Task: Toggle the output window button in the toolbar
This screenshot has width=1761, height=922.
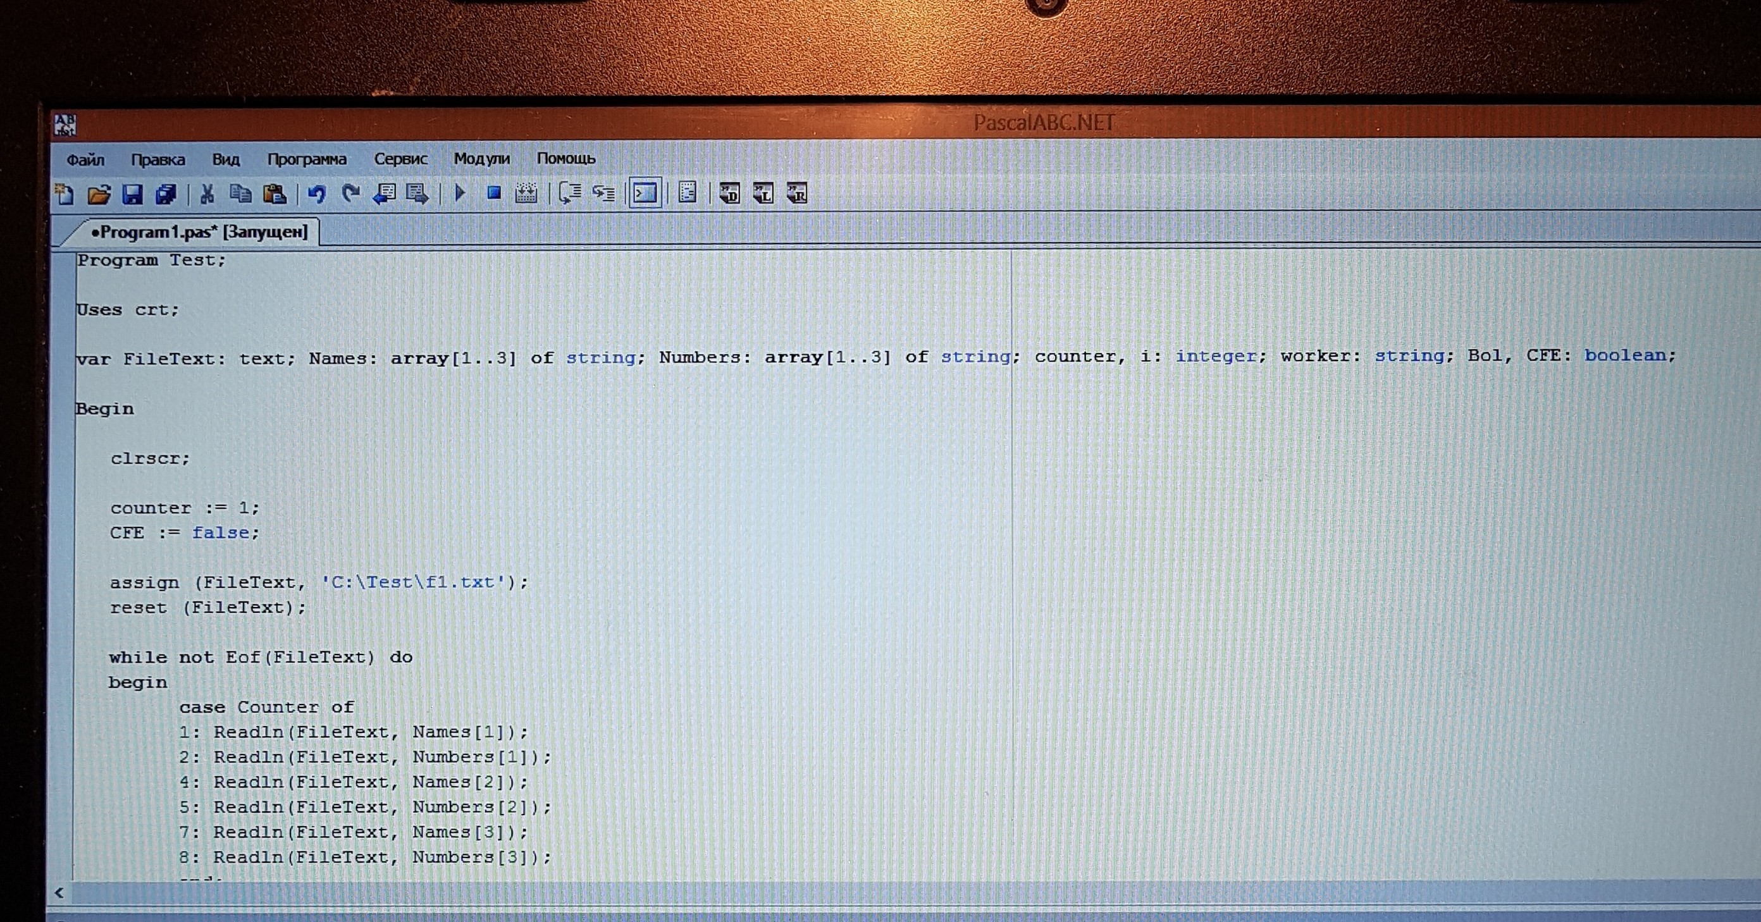Action: [645, 194]
